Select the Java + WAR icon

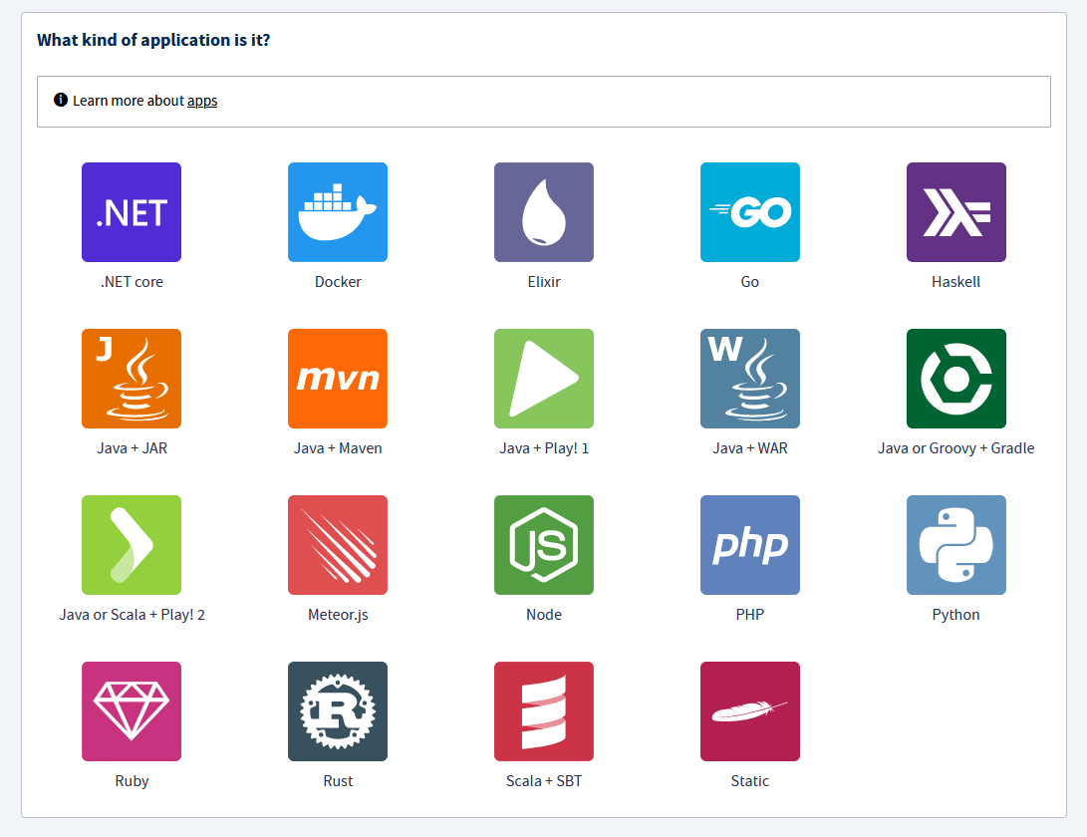point(750,379)
